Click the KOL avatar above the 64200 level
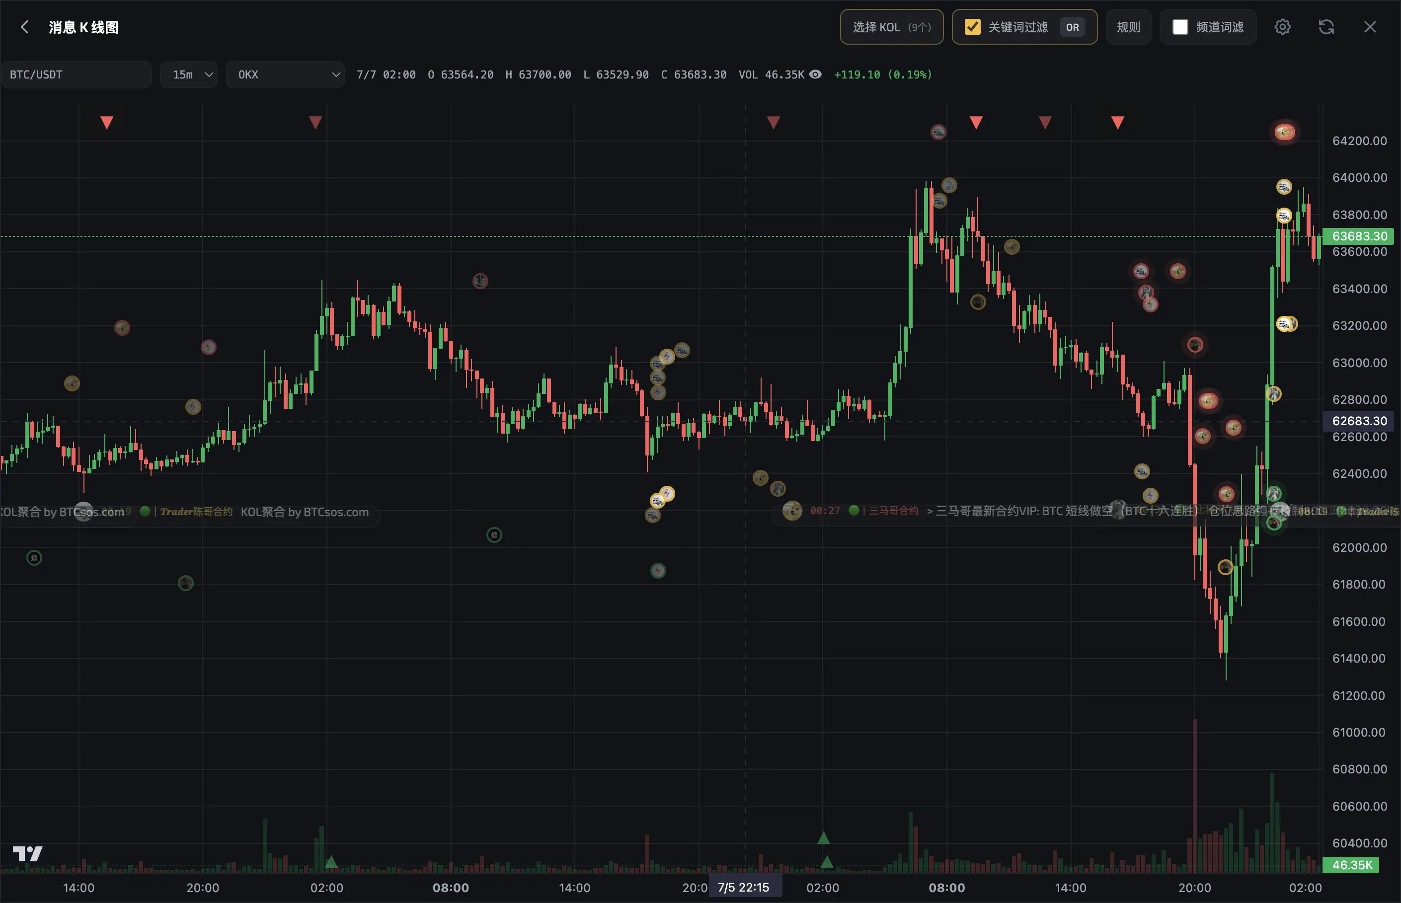The width and height of the screenshot is (1401, 903). [x=1284, y=132]
